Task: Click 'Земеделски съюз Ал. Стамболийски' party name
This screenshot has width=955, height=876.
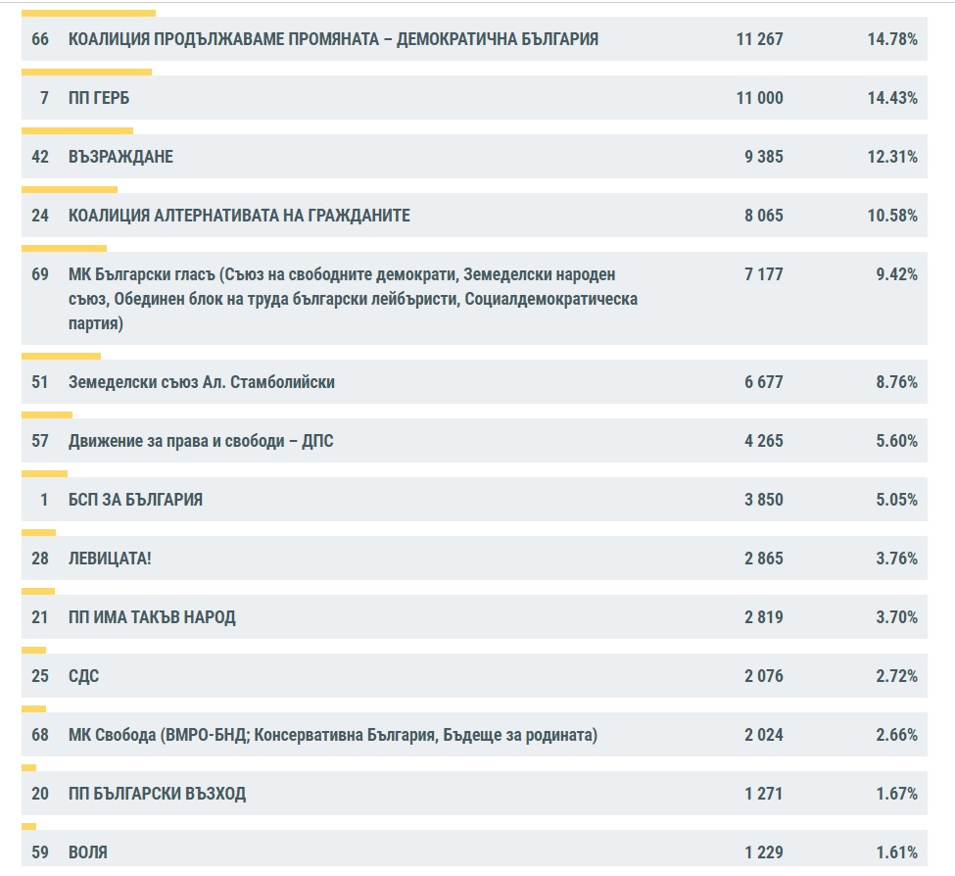Action: (202, 382)
